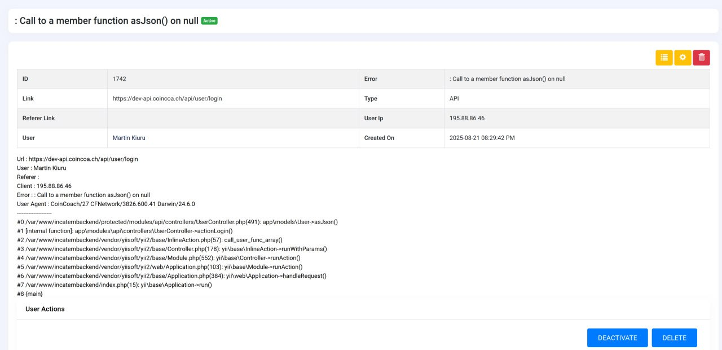This screenshot has height=350, width=722.
Task: Click the empty Referer Link value cell
Action: coord(232,119)
